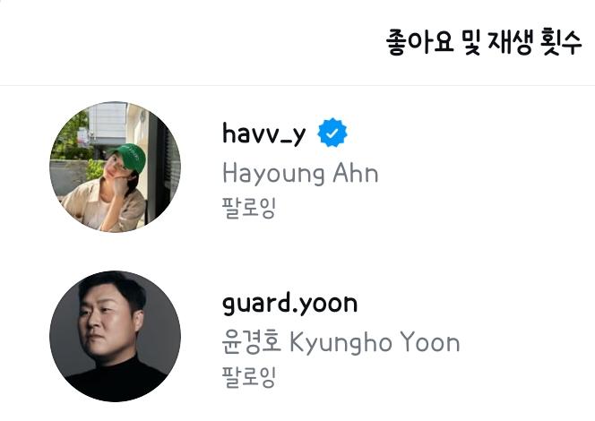This screenshot has height=421, width=595.
Task: Open guard.yoon's dark portrait profile picture
Action: point(116,336)
